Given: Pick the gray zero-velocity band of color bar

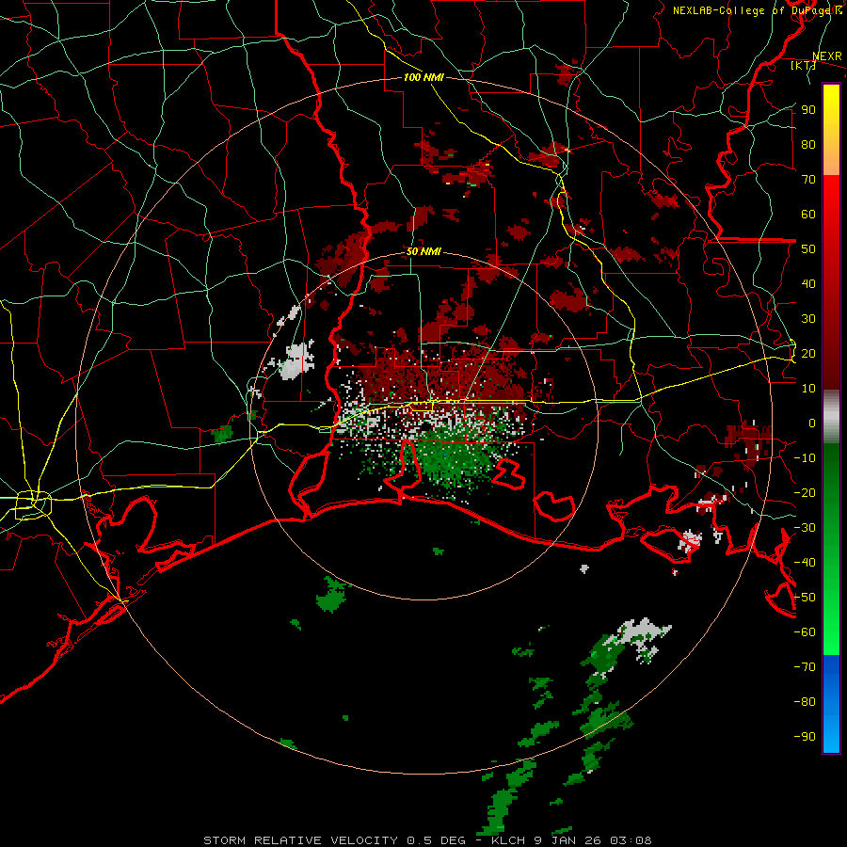Looking at the screenshot, I should (x=831, y=417).
